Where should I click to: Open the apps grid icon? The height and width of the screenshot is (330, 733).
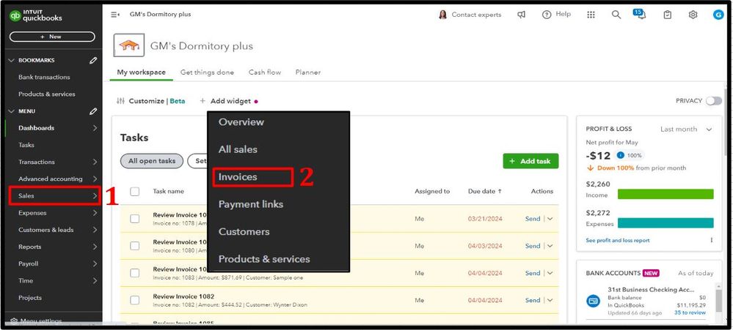click(x=591, y=15)
